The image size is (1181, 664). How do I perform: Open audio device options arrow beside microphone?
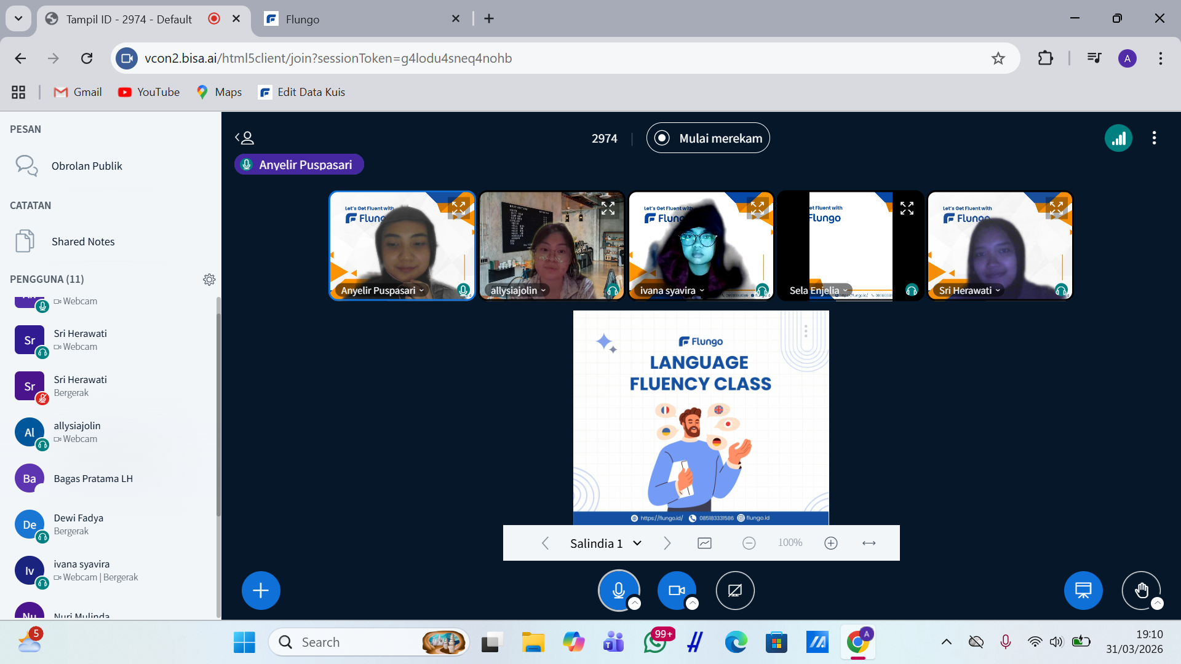(634, 604)
